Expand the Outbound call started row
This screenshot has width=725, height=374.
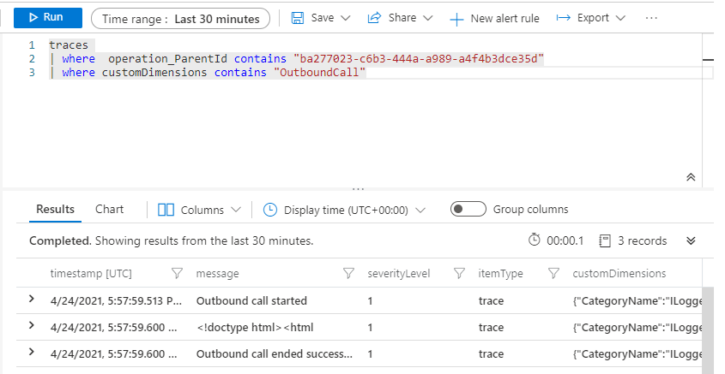coord(32,300)
